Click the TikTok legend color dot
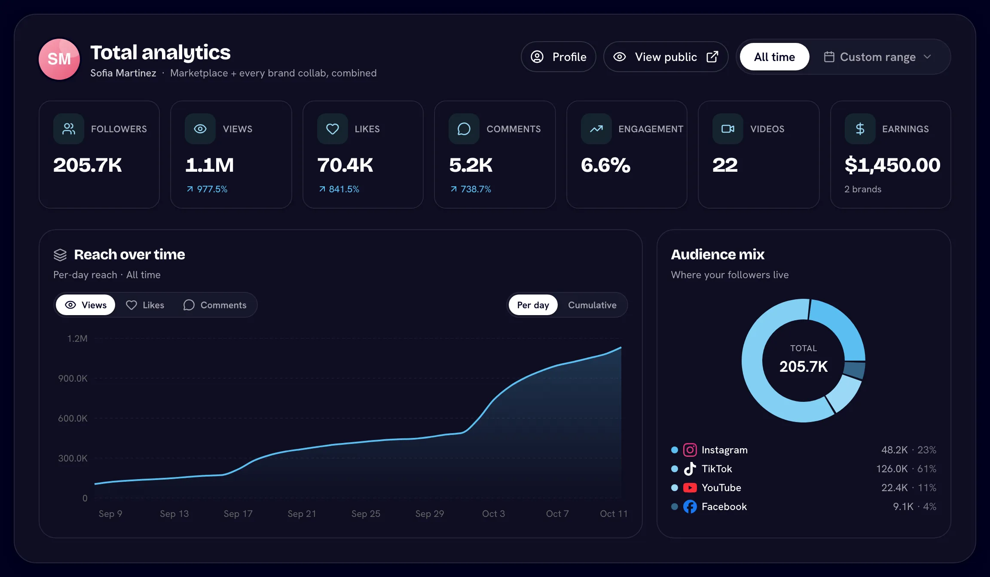990x577 pixels. tap(675, 469)
